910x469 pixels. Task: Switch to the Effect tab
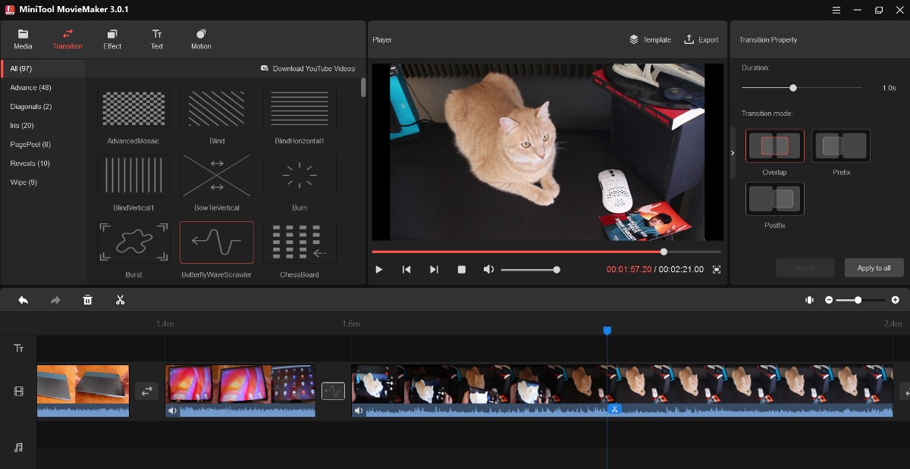[111, 39]
